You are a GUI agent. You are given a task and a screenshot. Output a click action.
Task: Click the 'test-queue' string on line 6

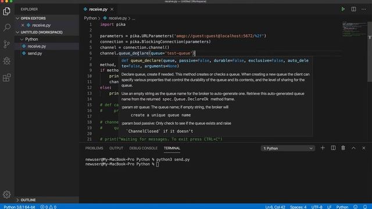point(179,53)
